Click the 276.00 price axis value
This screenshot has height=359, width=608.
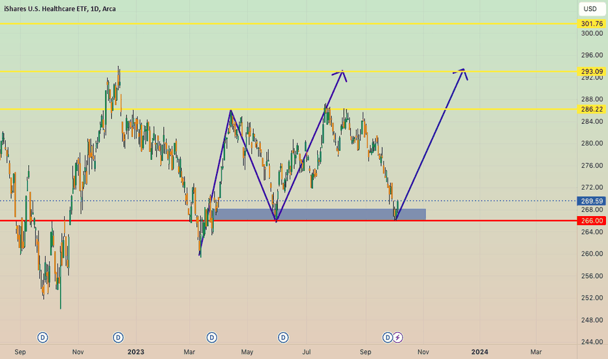pos(592,165)
